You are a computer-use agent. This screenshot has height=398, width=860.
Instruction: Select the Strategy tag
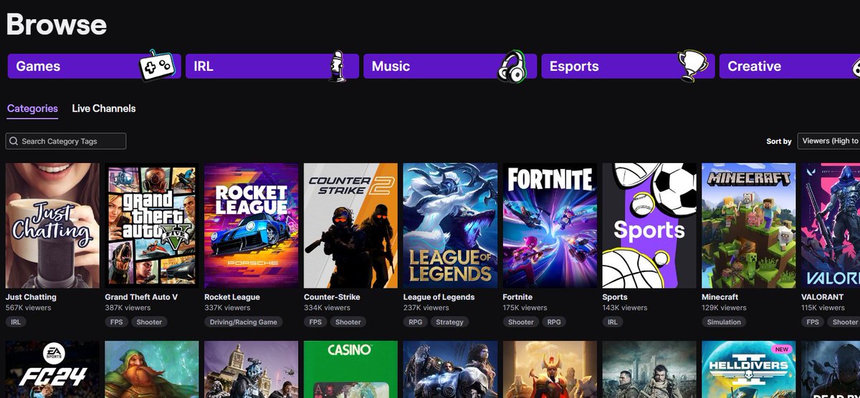pyautogui.click(x=449, y=322)
